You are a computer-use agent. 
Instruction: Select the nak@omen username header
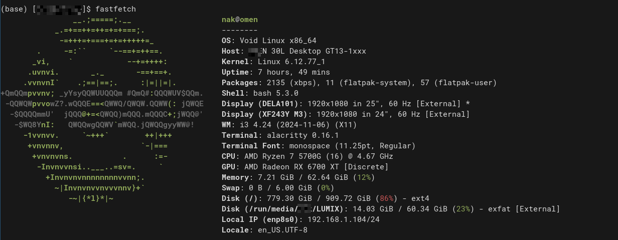(240, 20)
